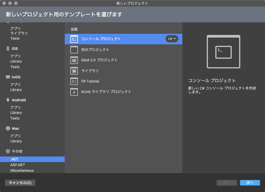Select ライブラリ in top sidebar group
Screen dimensions: 265x192
(19, 33)
